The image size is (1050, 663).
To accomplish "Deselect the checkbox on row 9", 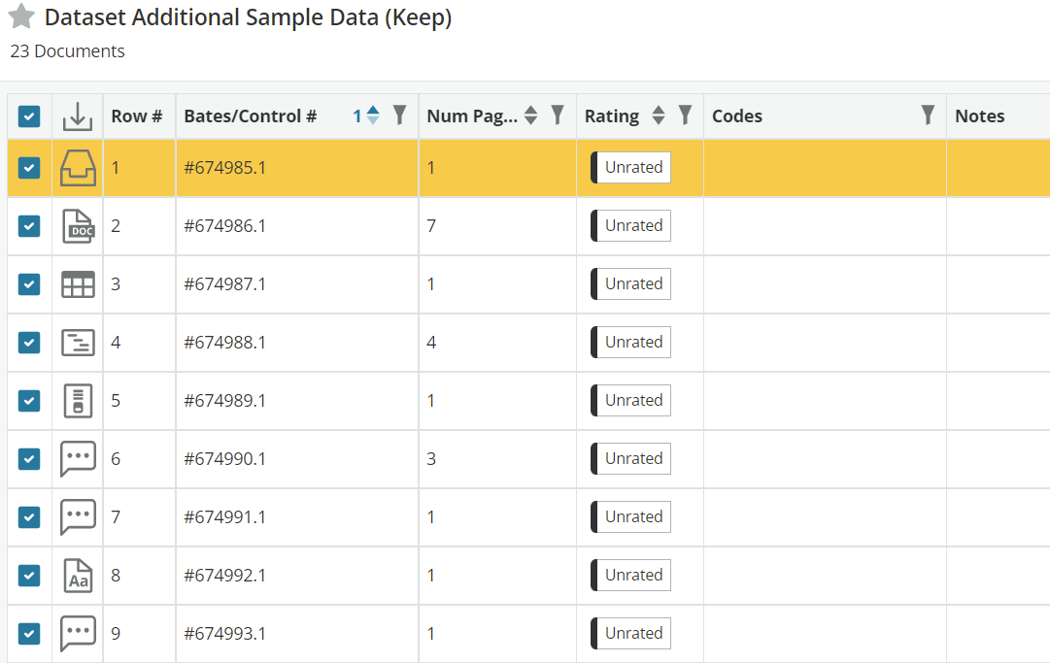I will (28, 633).
